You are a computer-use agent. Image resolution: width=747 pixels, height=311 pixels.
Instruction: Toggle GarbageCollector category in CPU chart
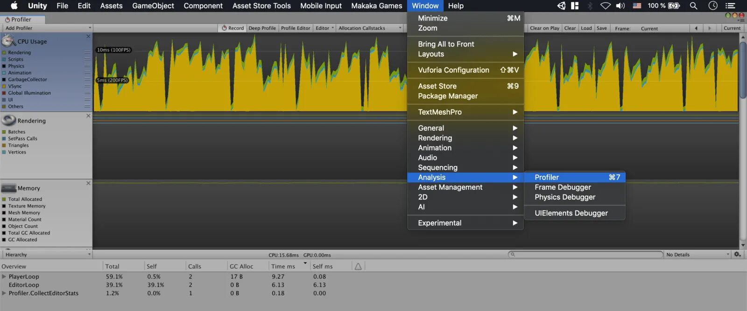pyautogui.click(x=4, y=80)
